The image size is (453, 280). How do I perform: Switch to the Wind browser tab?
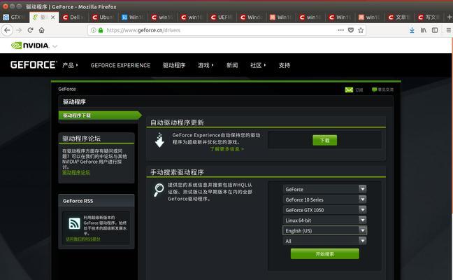252,17
